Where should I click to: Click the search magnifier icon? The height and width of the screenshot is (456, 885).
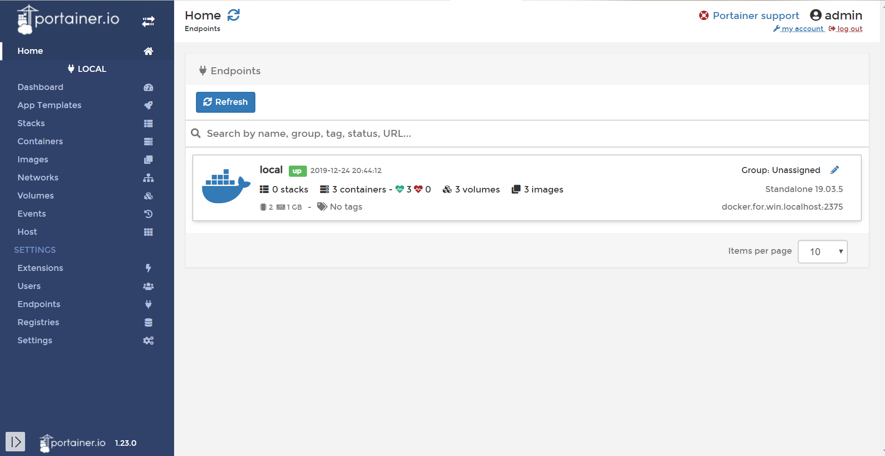(x=196, y=134)
